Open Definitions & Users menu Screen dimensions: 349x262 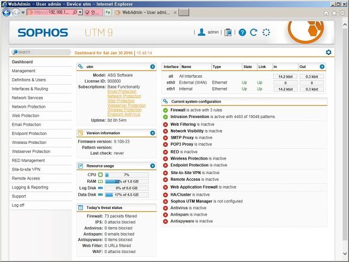[x=29, y=80]
